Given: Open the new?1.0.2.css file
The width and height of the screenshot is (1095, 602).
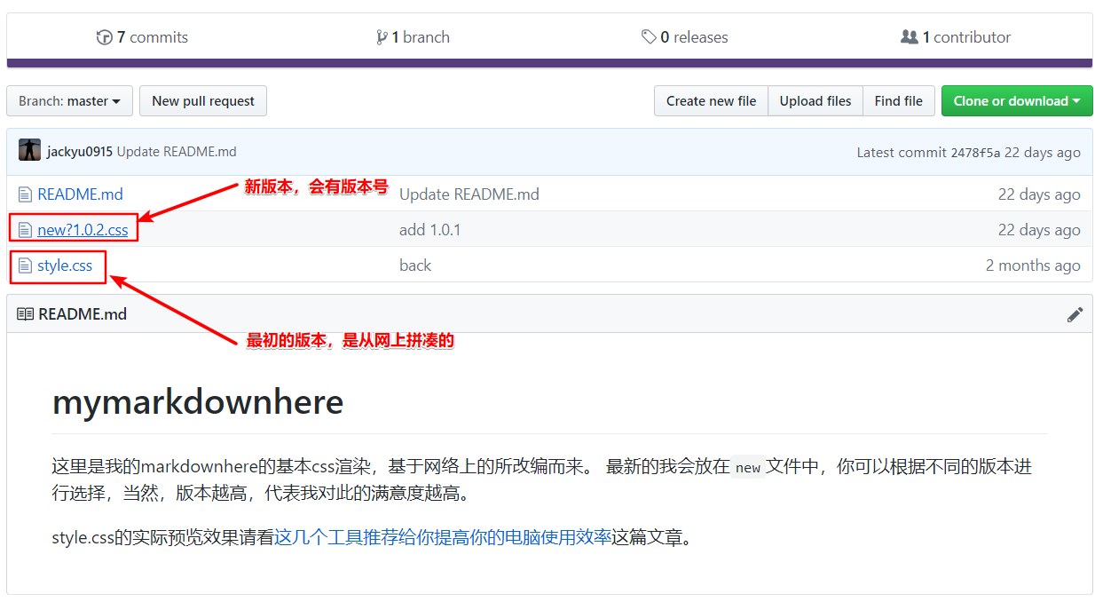Looking at the screenshot, I should pyautogui.click(x=83, y=230).
